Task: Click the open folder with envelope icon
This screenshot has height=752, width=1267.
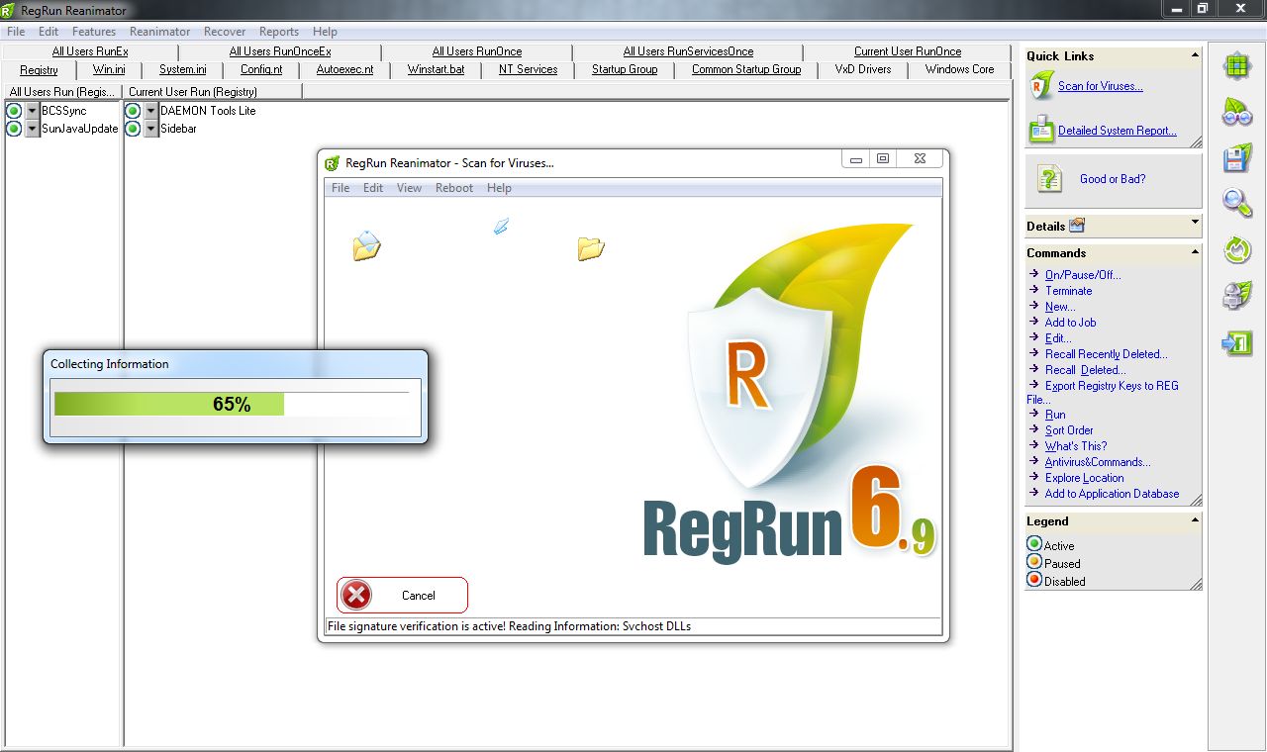Action: [x=366, y=245]
